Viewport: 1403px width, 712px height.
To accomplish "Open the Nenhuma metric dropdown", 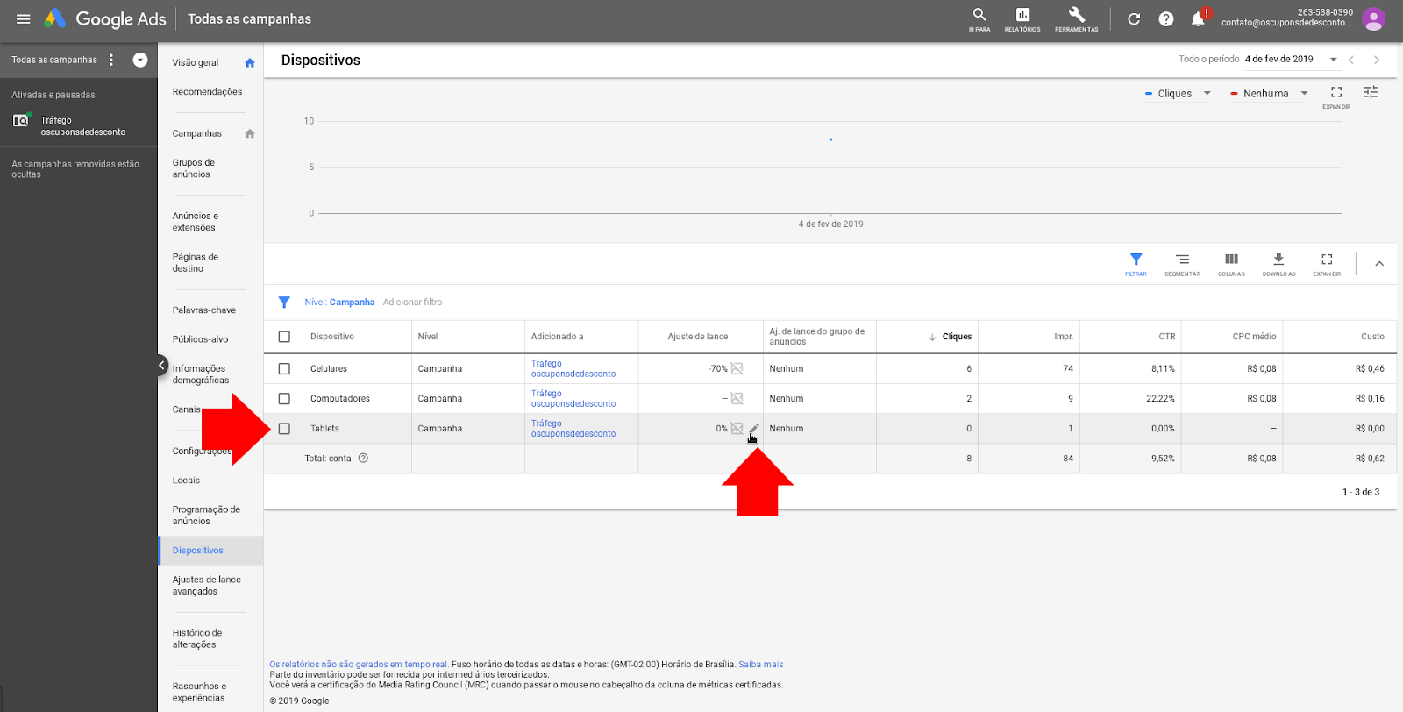I will [x=1269, y=93].
